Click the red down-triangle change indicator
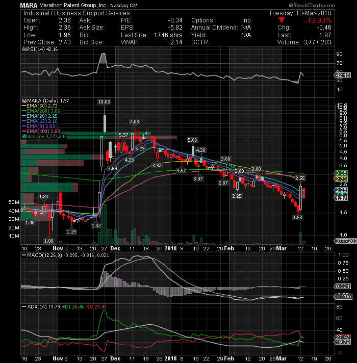 point(282,20)
